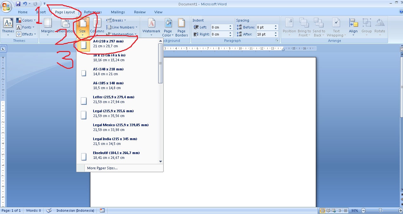Click the Indent Left input field
This screenshot has height=214, width=403.
(x=219, y=27)
